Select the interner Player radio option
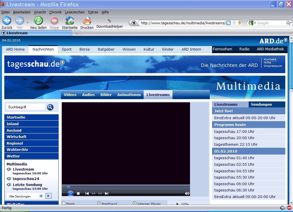Viewport: 293px width, 212px height. (135, 203)
